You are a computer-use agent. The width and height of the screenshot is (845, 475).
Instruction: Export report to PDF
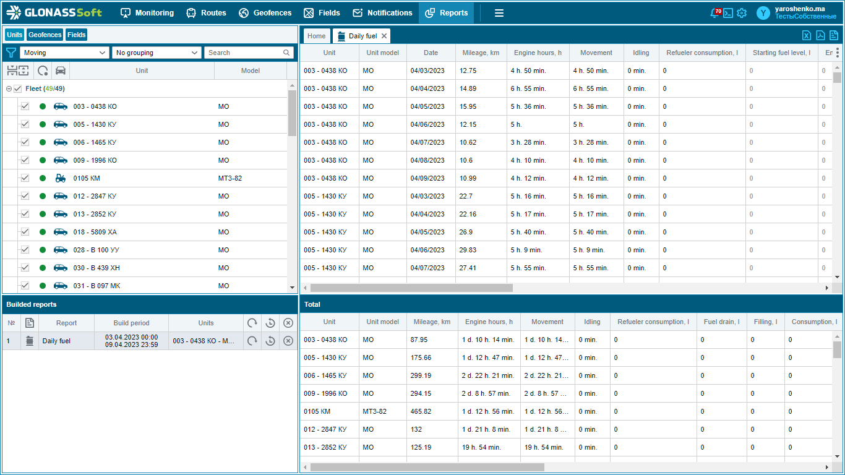(x=820, y=35)
